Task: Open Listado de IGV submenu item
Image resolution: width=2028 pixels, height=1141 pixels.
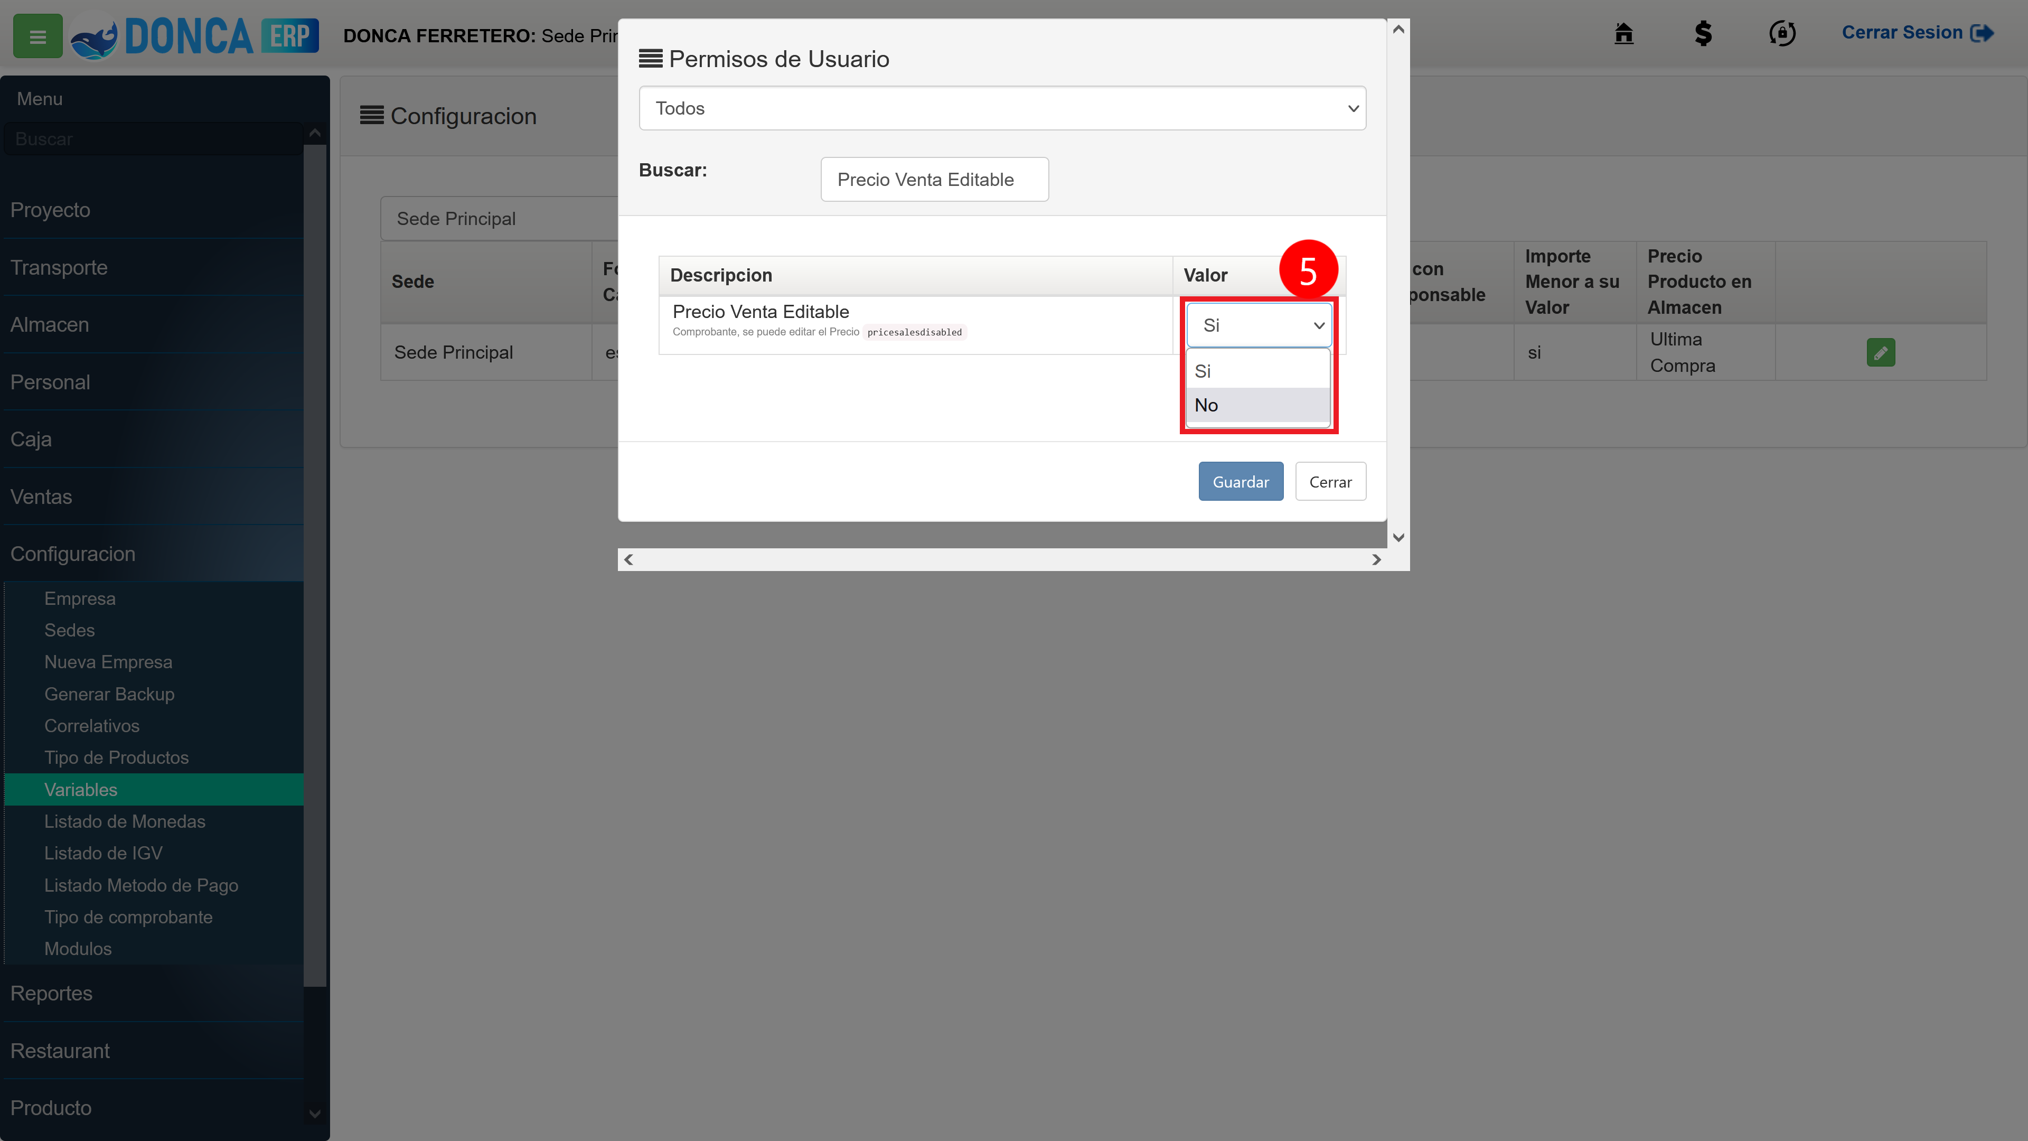Action: 154,854
